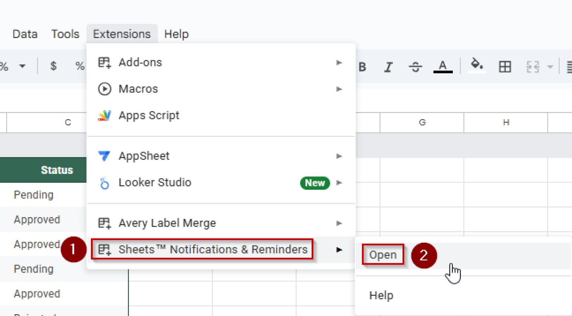
Task: Click the AppSheet logo icon
Action: (104, 156)
